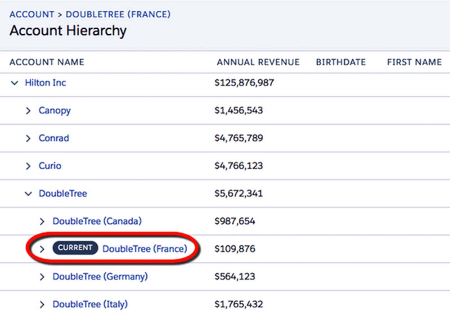Collapse the Hilton Inc hierarchy row

pos(14,83)
